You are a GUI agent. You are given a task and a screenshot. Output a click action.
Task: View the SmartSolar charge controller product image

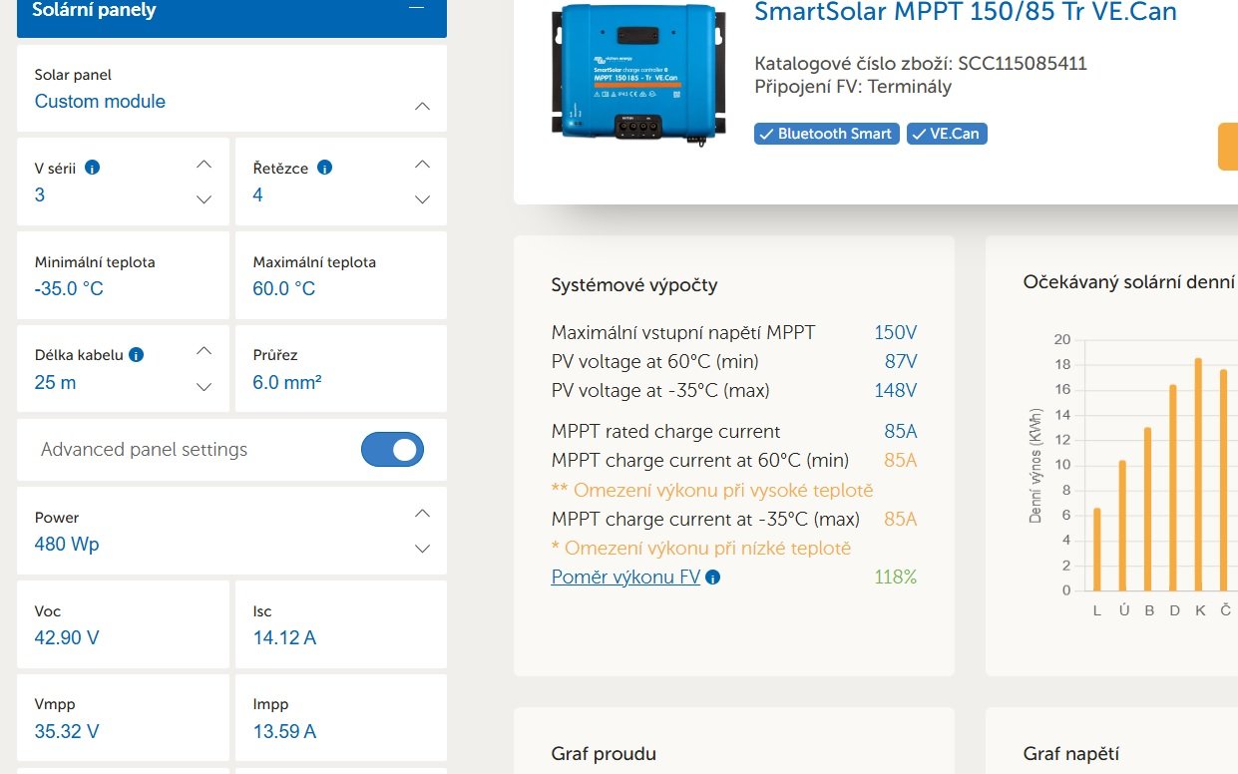(x=636, y=77)
